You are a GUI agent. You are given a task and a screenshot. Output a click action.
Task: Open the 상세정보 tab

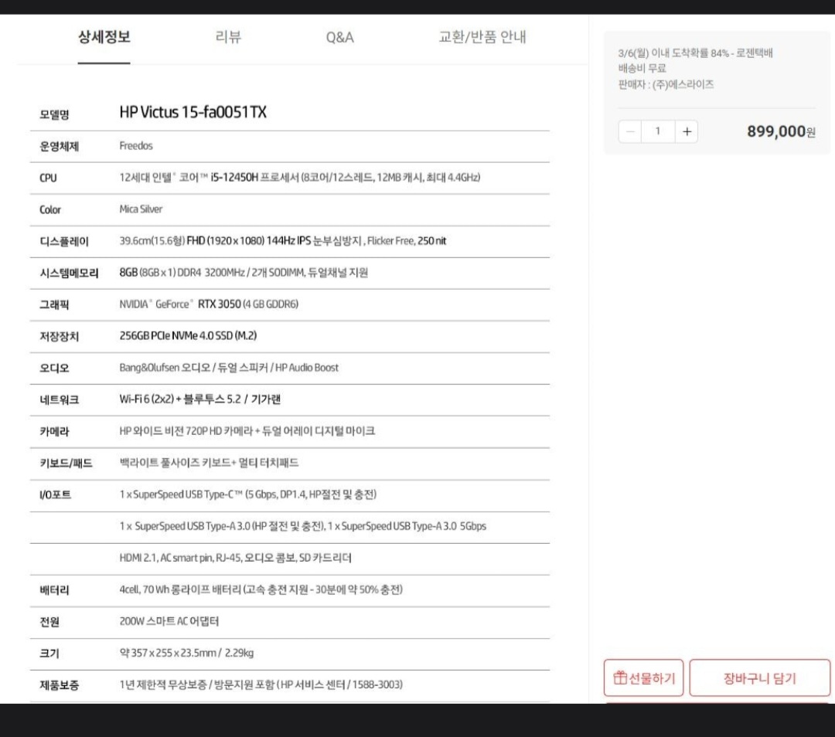pyautogui.click(x=104, y=37)
